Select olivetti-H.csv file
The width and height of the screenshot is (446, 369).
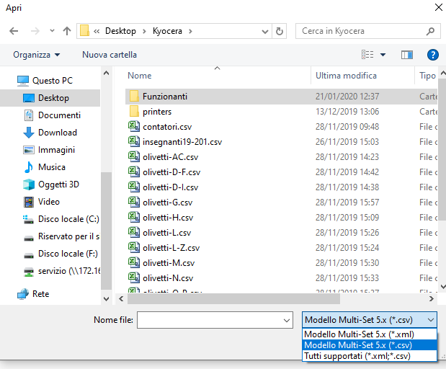[168, 218]
